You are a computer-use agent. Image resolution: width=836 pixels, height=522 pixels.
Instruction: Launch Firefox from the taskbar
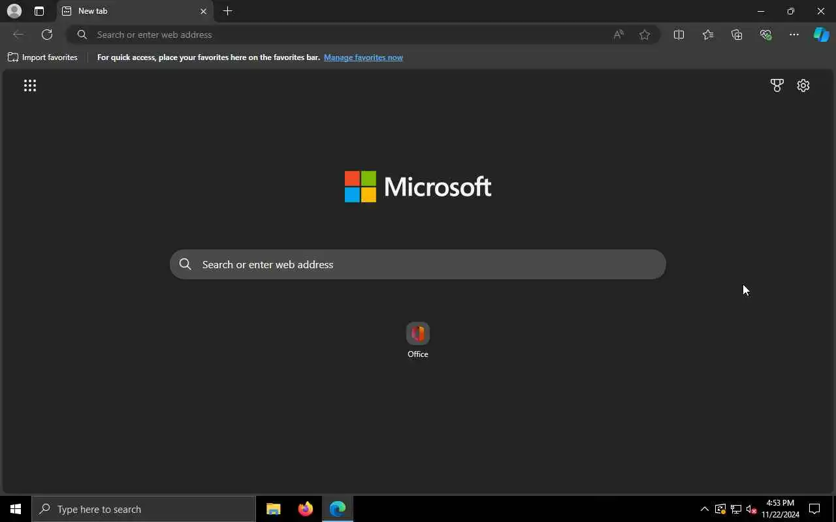pyautogui.click(x=306, y=509)
